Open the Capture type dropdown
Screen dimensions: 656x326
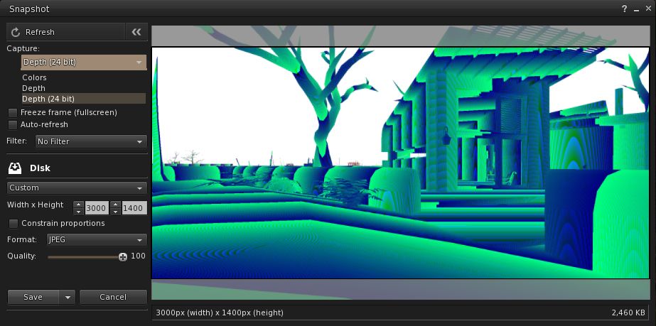(x=84, y=63)
